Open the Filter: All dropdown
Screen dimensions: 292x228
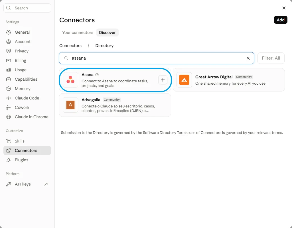coord(271,58)
